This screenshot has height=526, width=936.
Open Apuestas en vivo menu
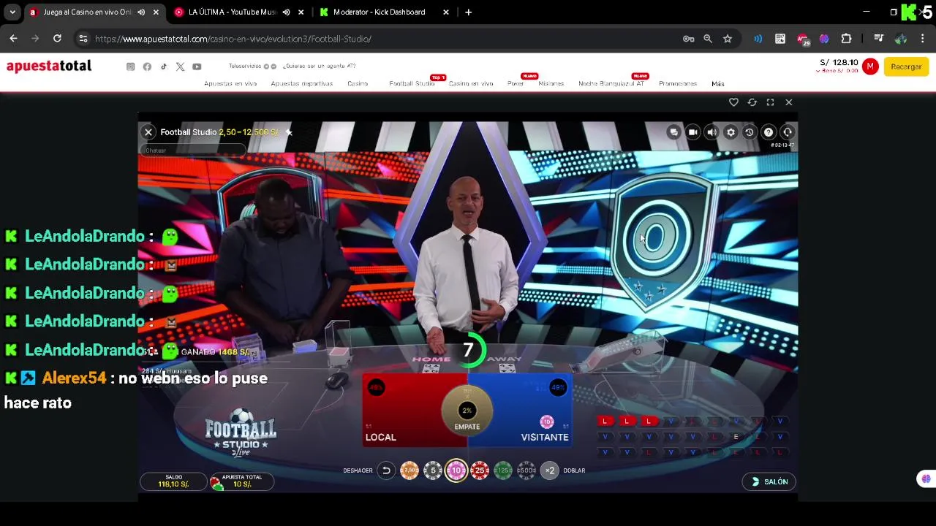[x=230, y=83]
